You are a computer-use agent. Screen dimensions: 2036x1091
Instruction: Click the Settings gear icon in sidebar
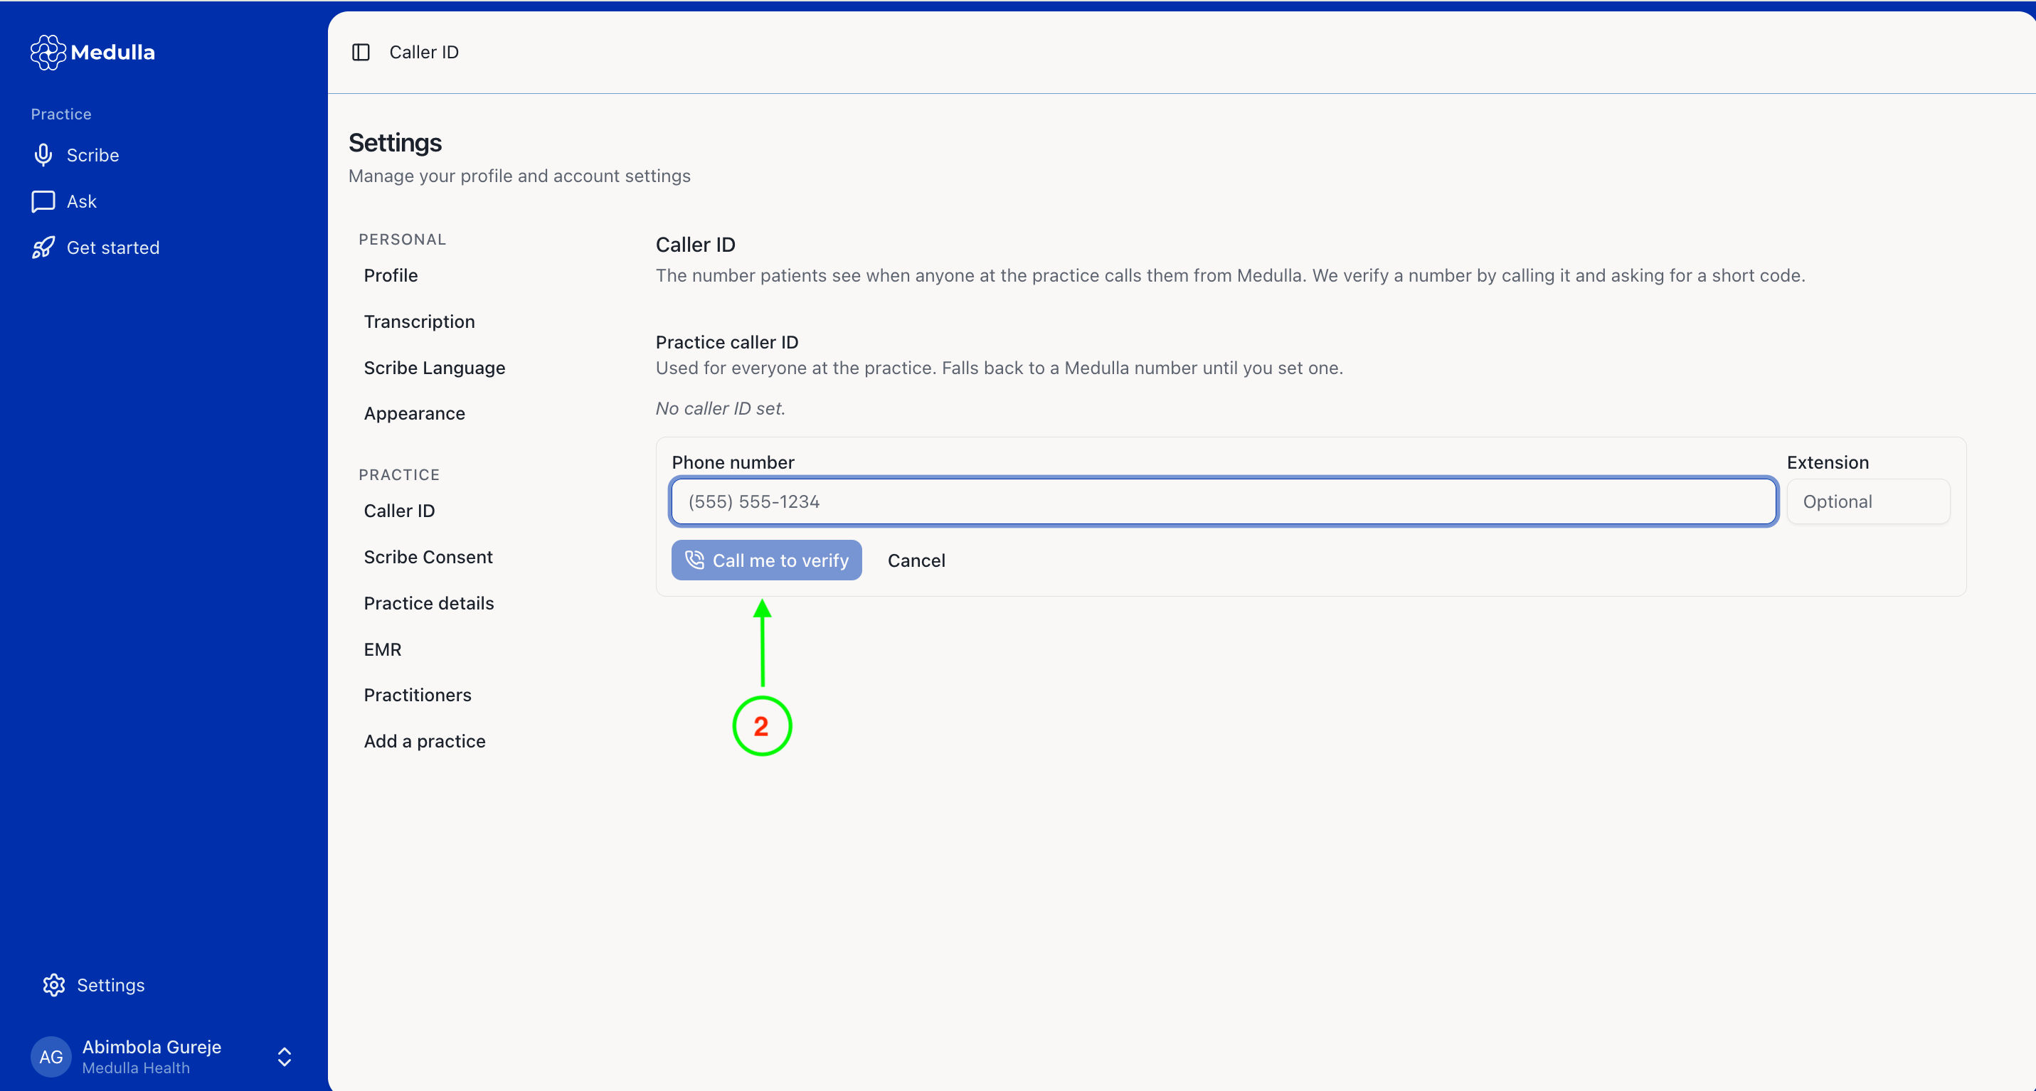54,985
